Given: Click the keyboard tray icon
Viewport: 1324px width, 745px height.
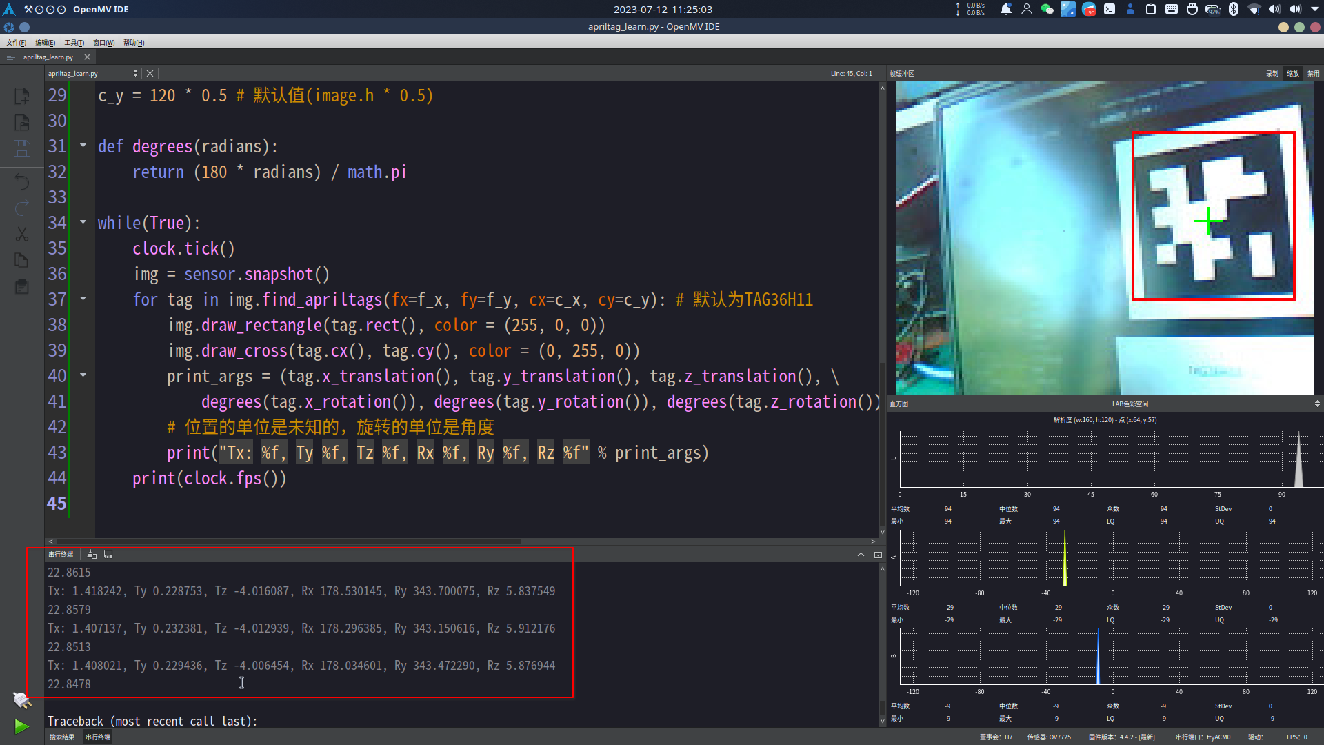Looking at the screenshot, I should click(x=1172, y=9).
